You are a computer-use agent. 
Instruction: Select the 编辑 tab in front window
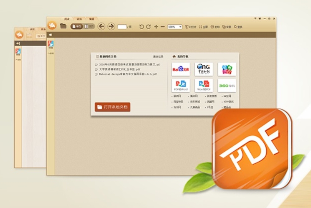[92, 19]
